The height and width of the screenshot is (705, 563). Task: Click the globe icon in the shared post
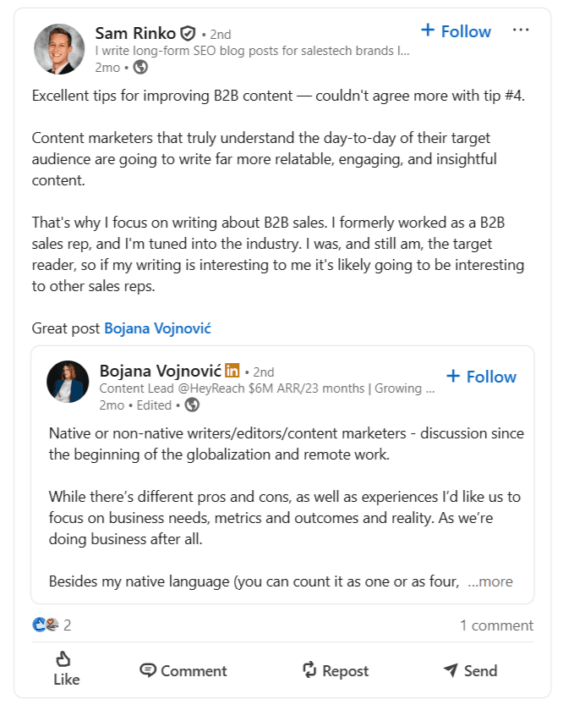192,405
